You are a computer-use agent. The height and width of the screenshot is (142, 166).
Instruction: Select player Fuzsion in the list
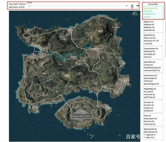148,65
